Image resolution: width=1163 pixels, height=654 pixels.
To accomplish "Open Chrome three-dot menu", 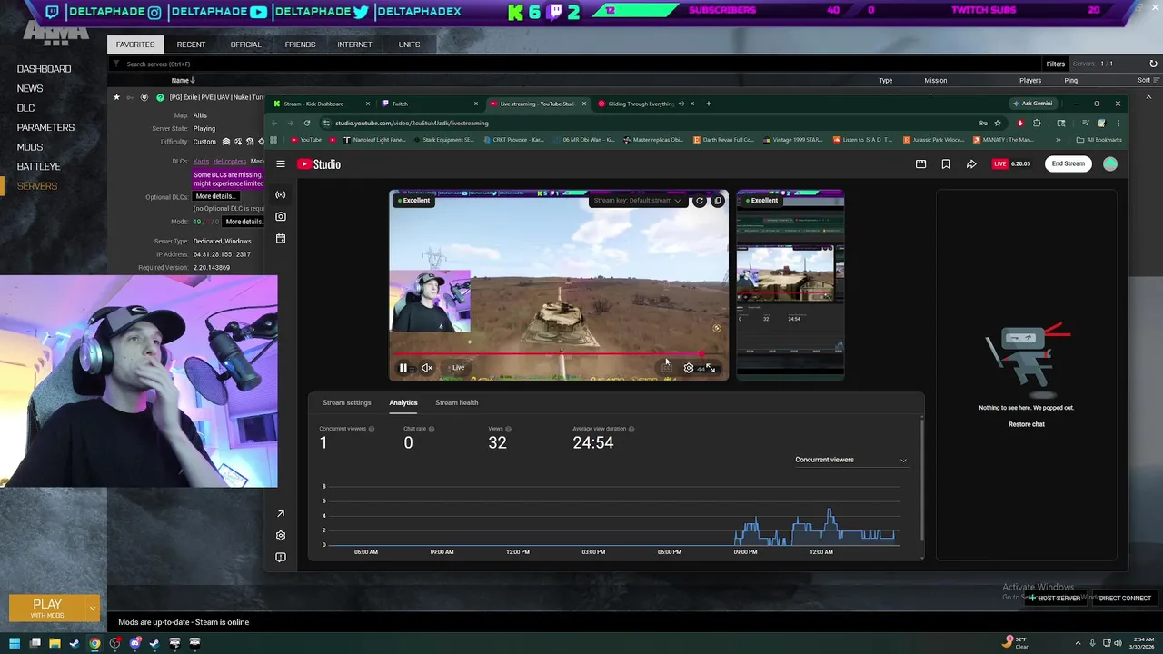I will 1118,123.
